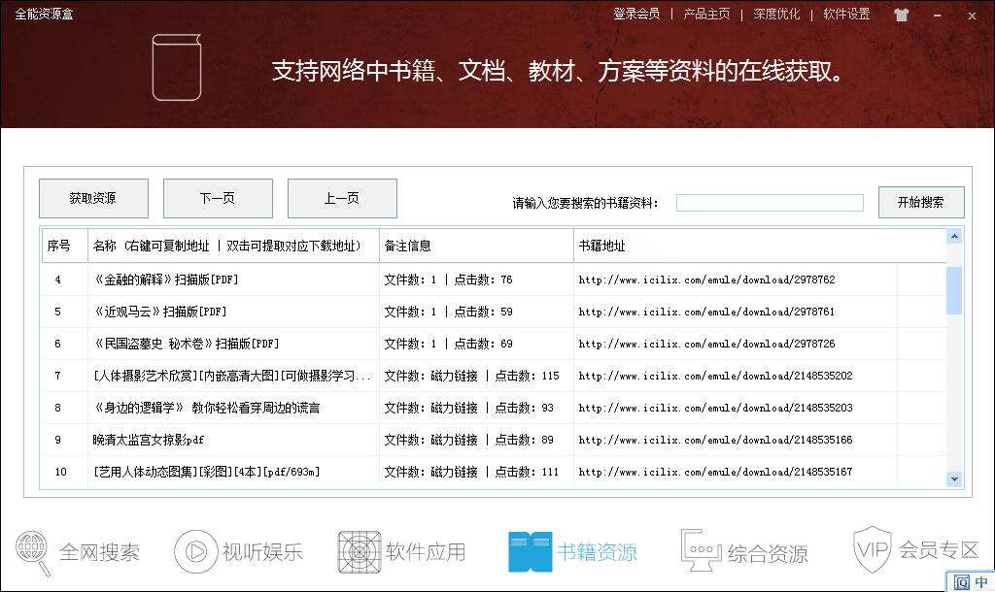
Task: Click the skin shirt icon in title bar
Action: [x=901, y=15]
